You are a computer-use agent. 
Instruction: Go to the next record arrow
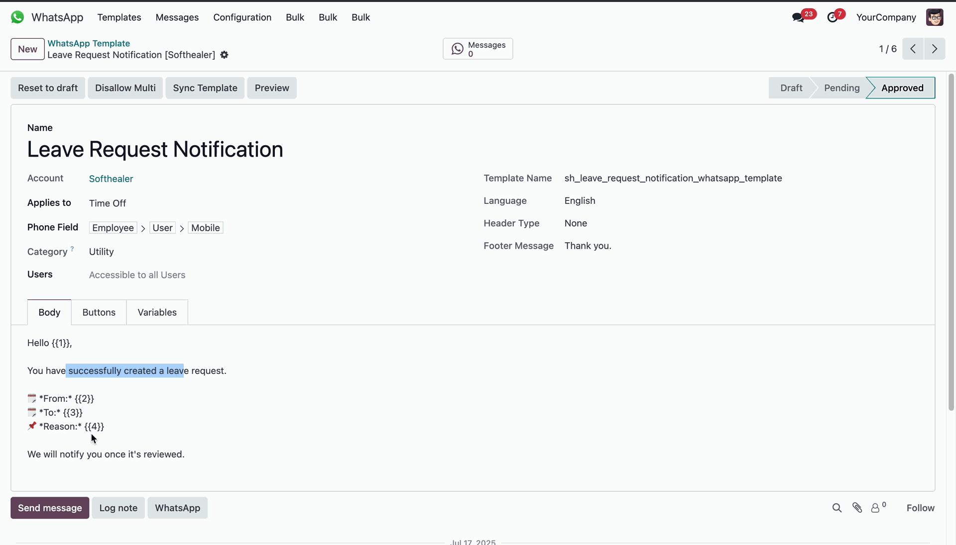935,49
